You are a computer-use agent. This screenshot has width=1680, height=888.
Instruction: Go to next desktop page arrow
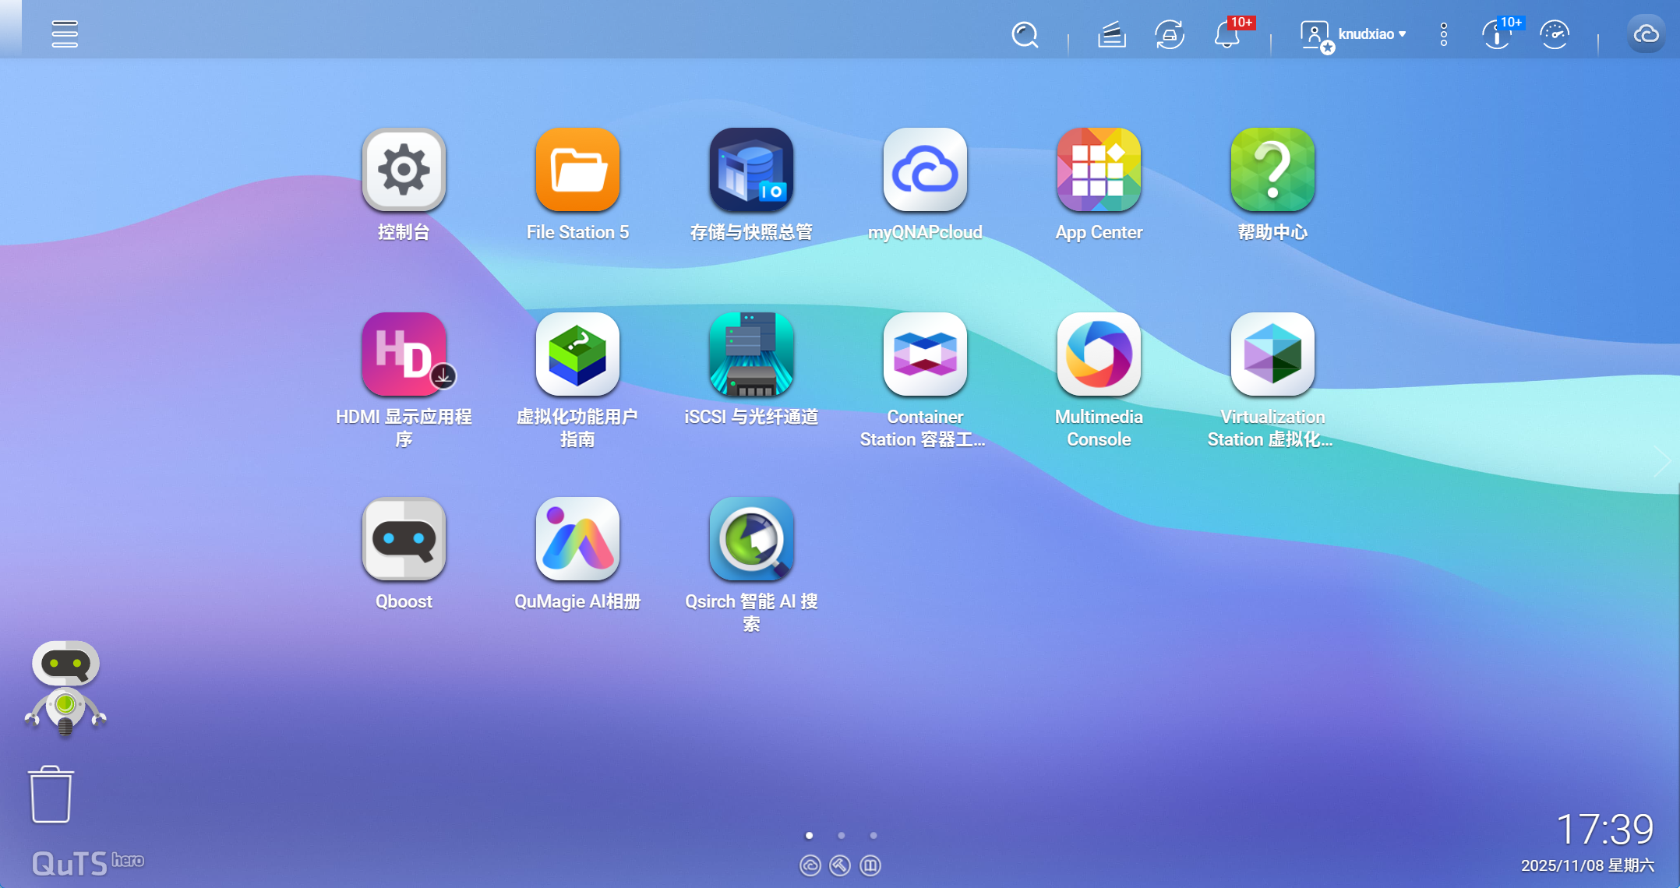pos(1663,461)
